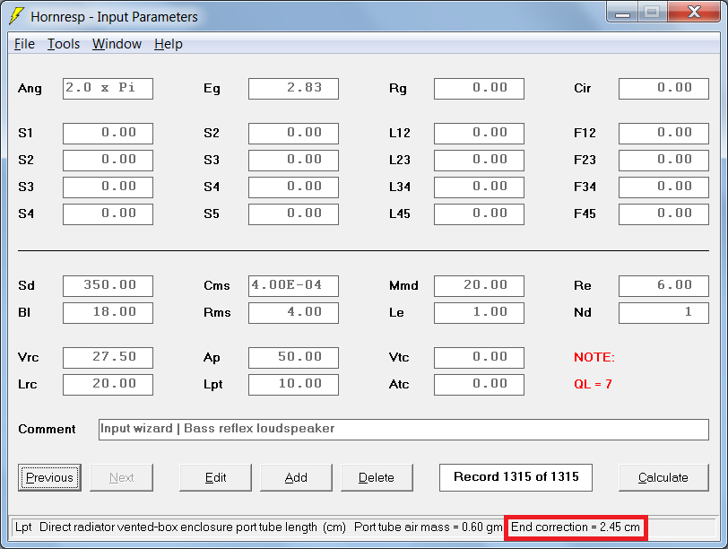
Task: Minimize the Hornresp window
Action: coord(622,13)
